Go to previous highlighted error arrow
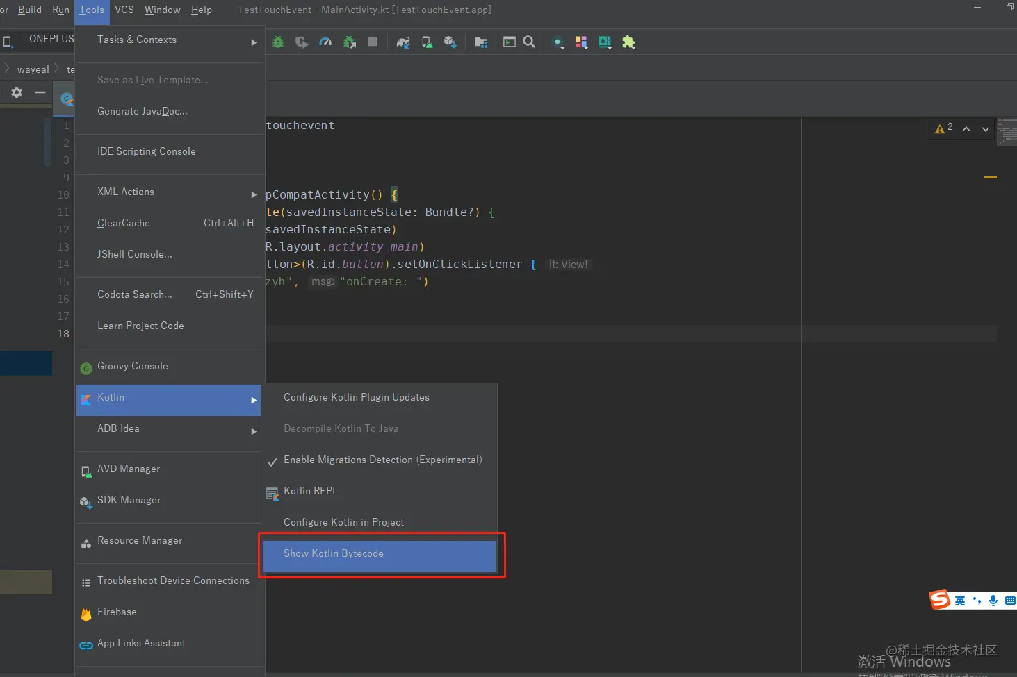The image size is (1017, 677). (x=966, y=129)
